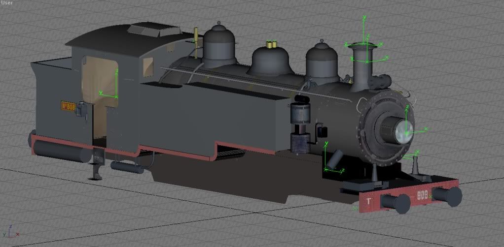Select the brass whistle next to the cab
The height and width of the screenshot is (247, 504).
coord(196,43)
